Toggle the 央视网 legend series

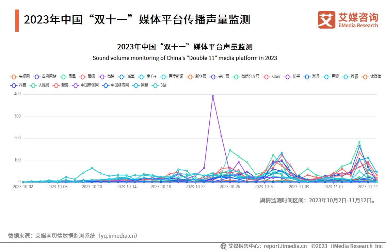[x=20, y=77]
